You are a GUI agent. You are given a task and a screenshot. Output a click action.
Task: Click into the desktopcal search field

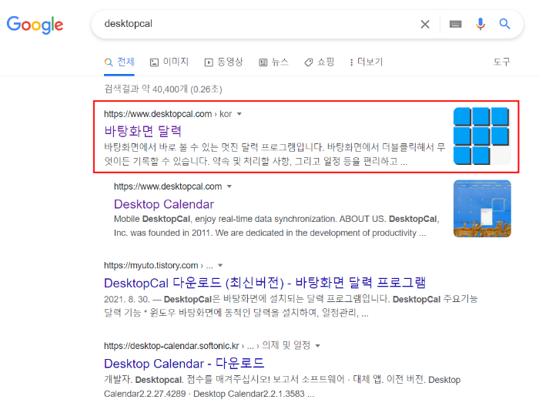pos(254,24)
